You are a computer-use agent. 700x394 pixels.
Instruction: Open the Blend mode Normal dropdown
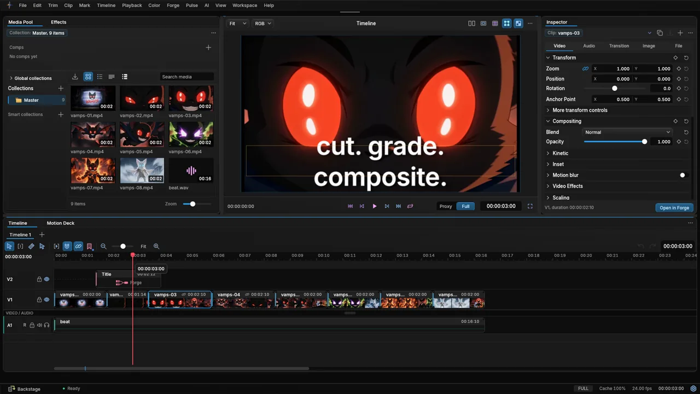[x=627, y=132]
